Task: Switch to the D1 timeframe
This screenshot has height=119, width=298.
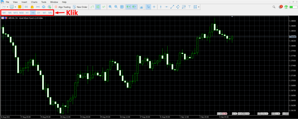Action: click(x=39, y=13)
